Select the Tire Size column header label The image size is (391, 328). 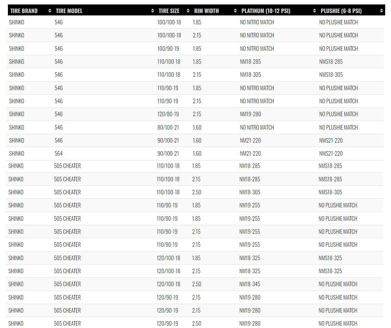[x=169, y=11]
